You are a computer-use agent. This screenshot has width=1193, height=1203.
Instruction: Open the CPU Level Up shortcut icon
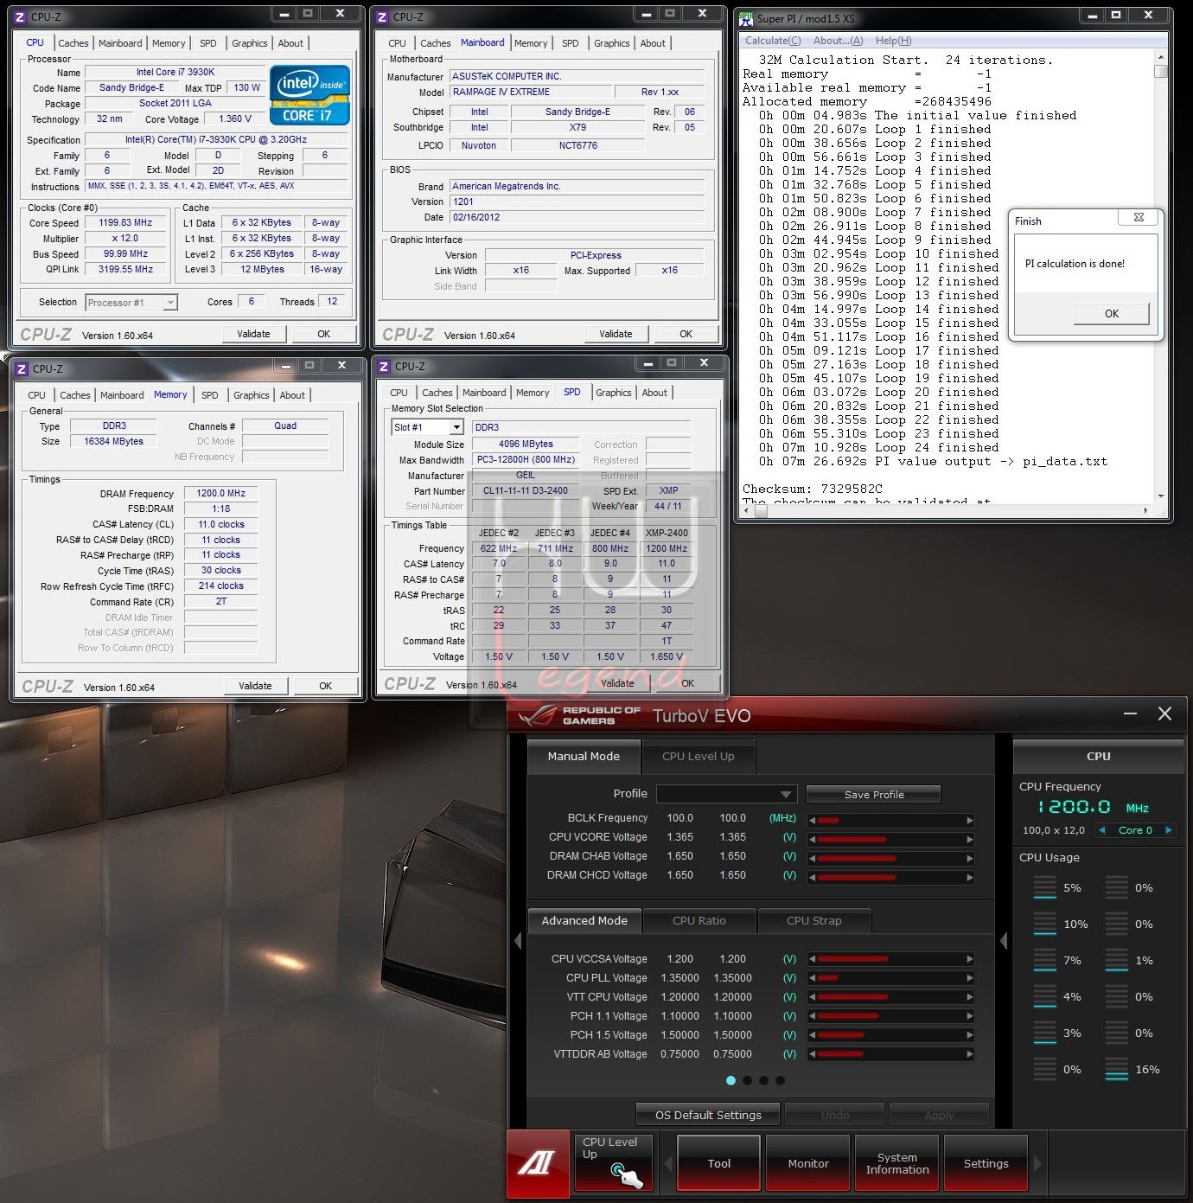click(x=616, y=1164)
